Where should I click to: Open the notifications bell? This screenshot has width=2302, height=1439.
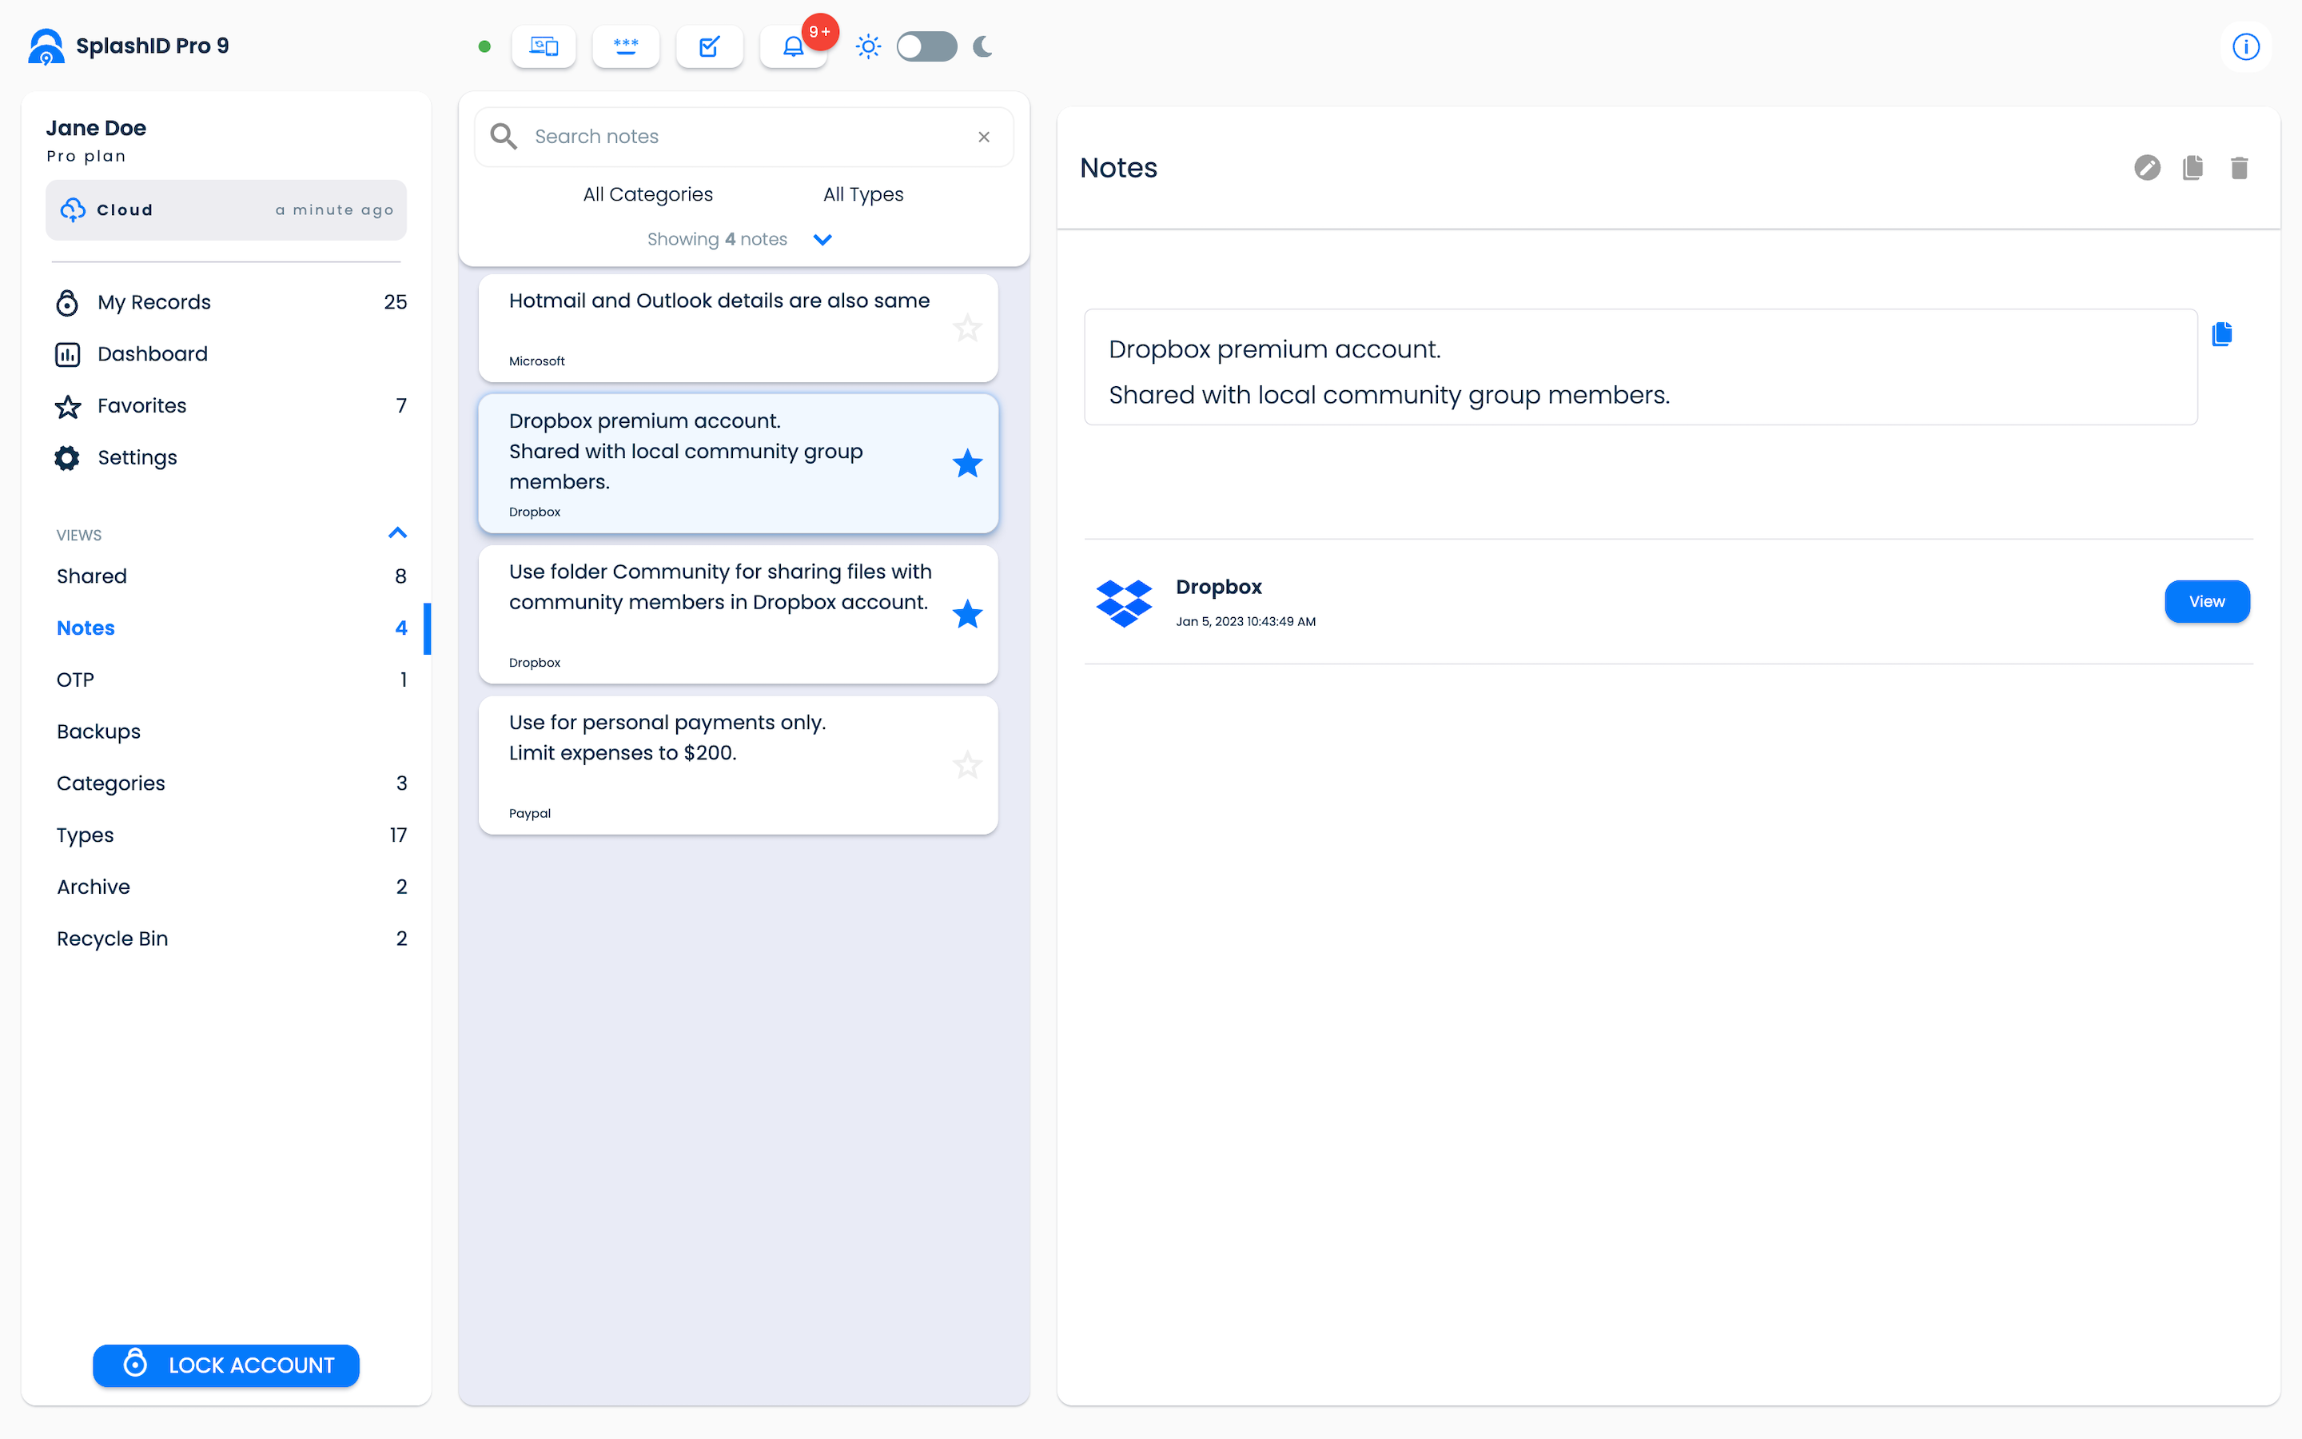coord(794,46)
